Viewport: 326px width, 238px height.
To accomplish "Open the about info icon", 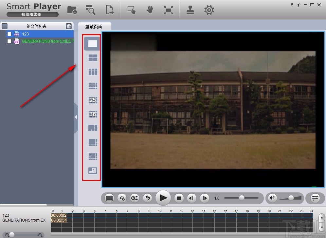I will (x=299, y=5).
